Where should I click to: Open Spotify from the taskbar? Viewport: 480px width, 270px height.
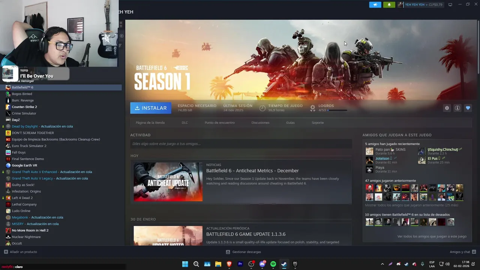point(273,264)
